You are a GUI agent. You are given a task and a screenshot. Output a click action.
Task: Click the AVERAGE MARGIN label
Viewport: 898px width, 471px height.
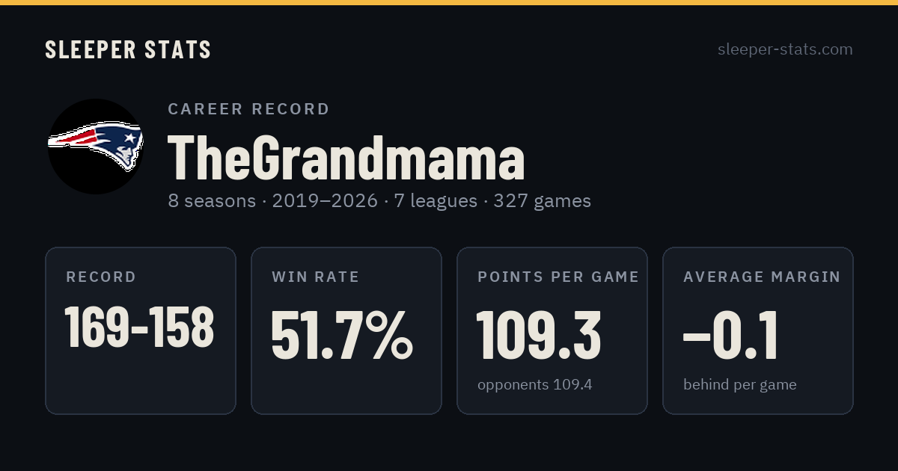point(762,277)
